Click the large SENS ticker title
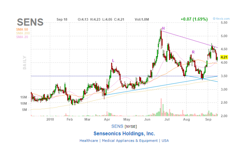 click(x=30, y=22)
